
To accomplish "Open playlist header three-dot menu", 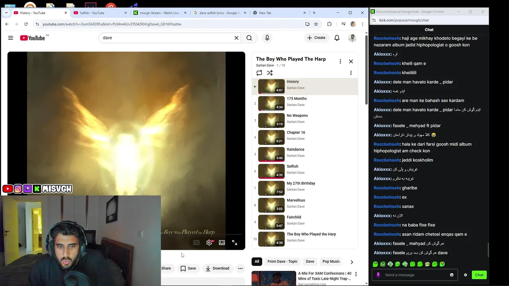I will click(340, 62).
